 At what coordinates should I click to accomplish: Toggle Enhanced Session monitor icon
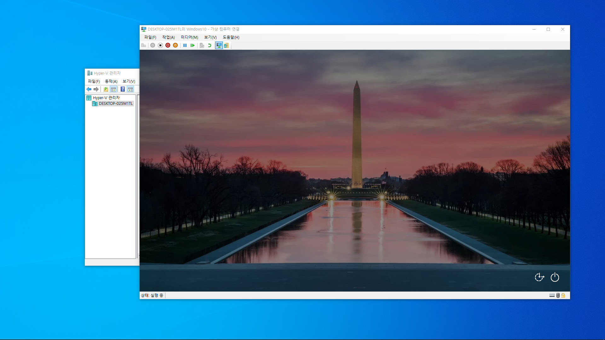coord(219,45)
